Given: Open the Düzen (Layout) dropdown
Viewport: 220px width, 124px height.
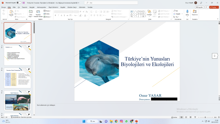Looking at the screenshot, I should (x=47, y=11).
